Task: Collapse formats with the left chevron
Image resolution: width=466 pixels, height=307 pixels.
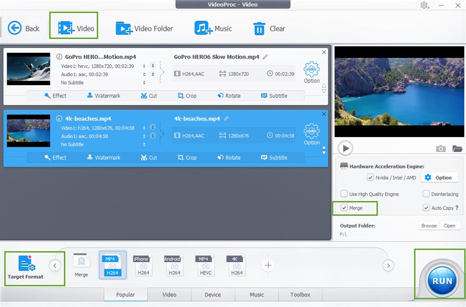Action: (55, 266)
